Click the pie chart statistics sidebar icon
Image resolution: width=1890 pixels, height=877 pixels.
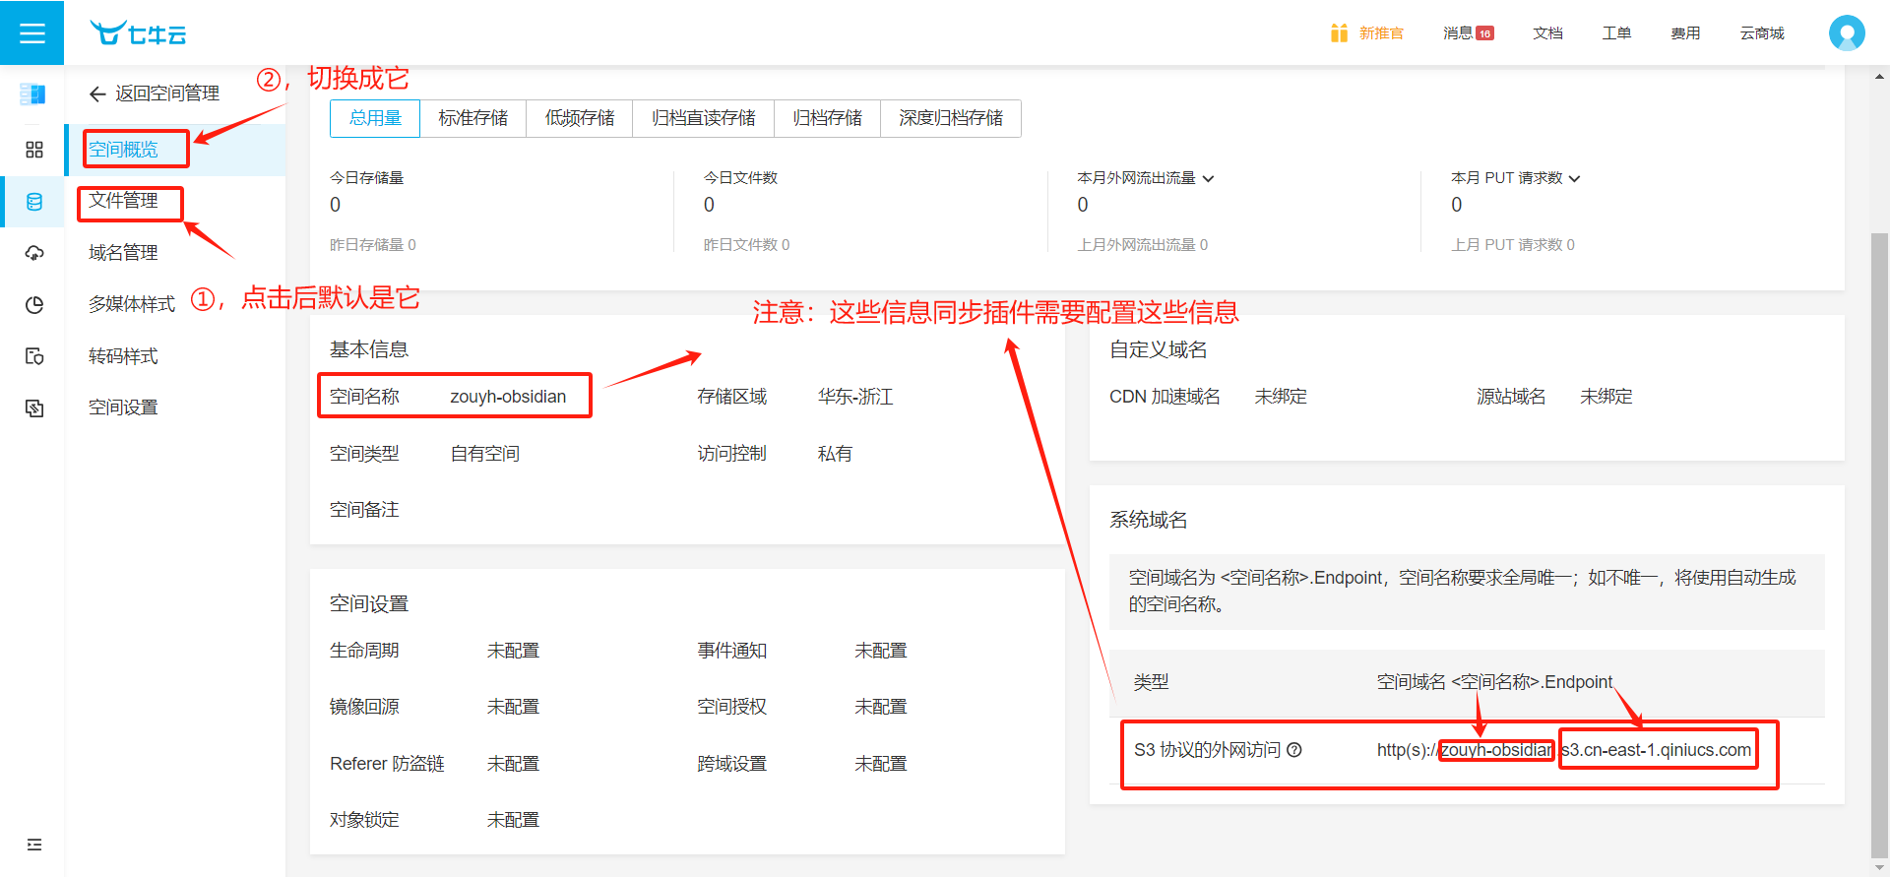pos(34,305)
